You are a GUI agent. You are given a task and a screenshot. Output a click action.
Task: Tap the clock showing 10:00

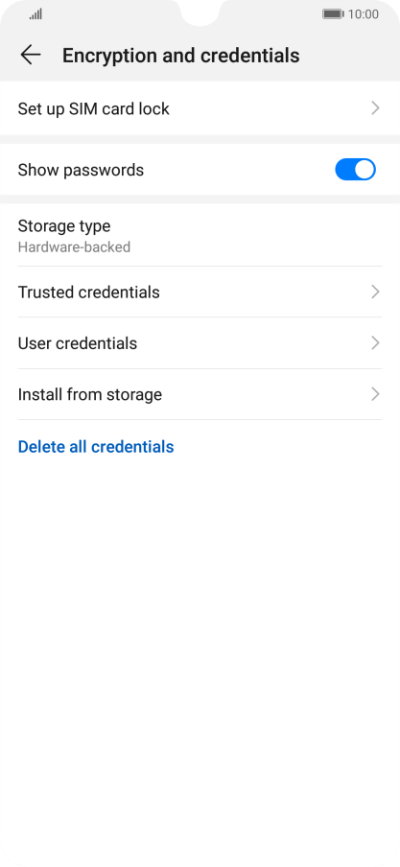click(364, 14)
